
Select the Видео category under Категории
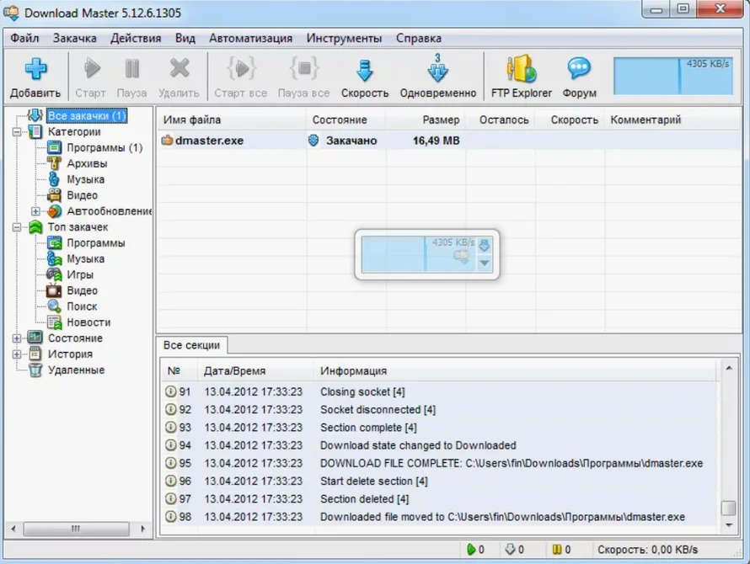tap(82, 195)
